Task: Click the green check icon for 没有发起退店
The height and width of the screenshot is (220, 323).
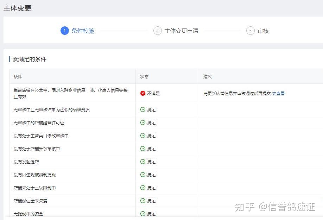Action: (143, 162)
